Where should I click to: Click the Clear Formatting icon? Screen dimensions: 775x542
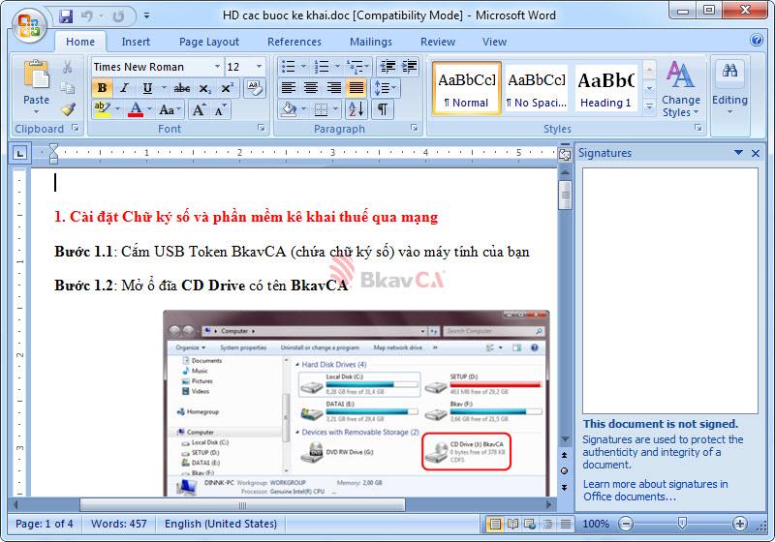(255, 88)
